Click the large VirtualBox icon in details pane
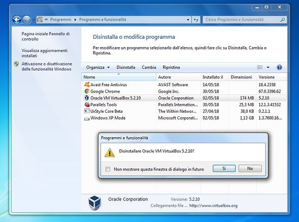This screenshot has width=299, height=222. 95,203
